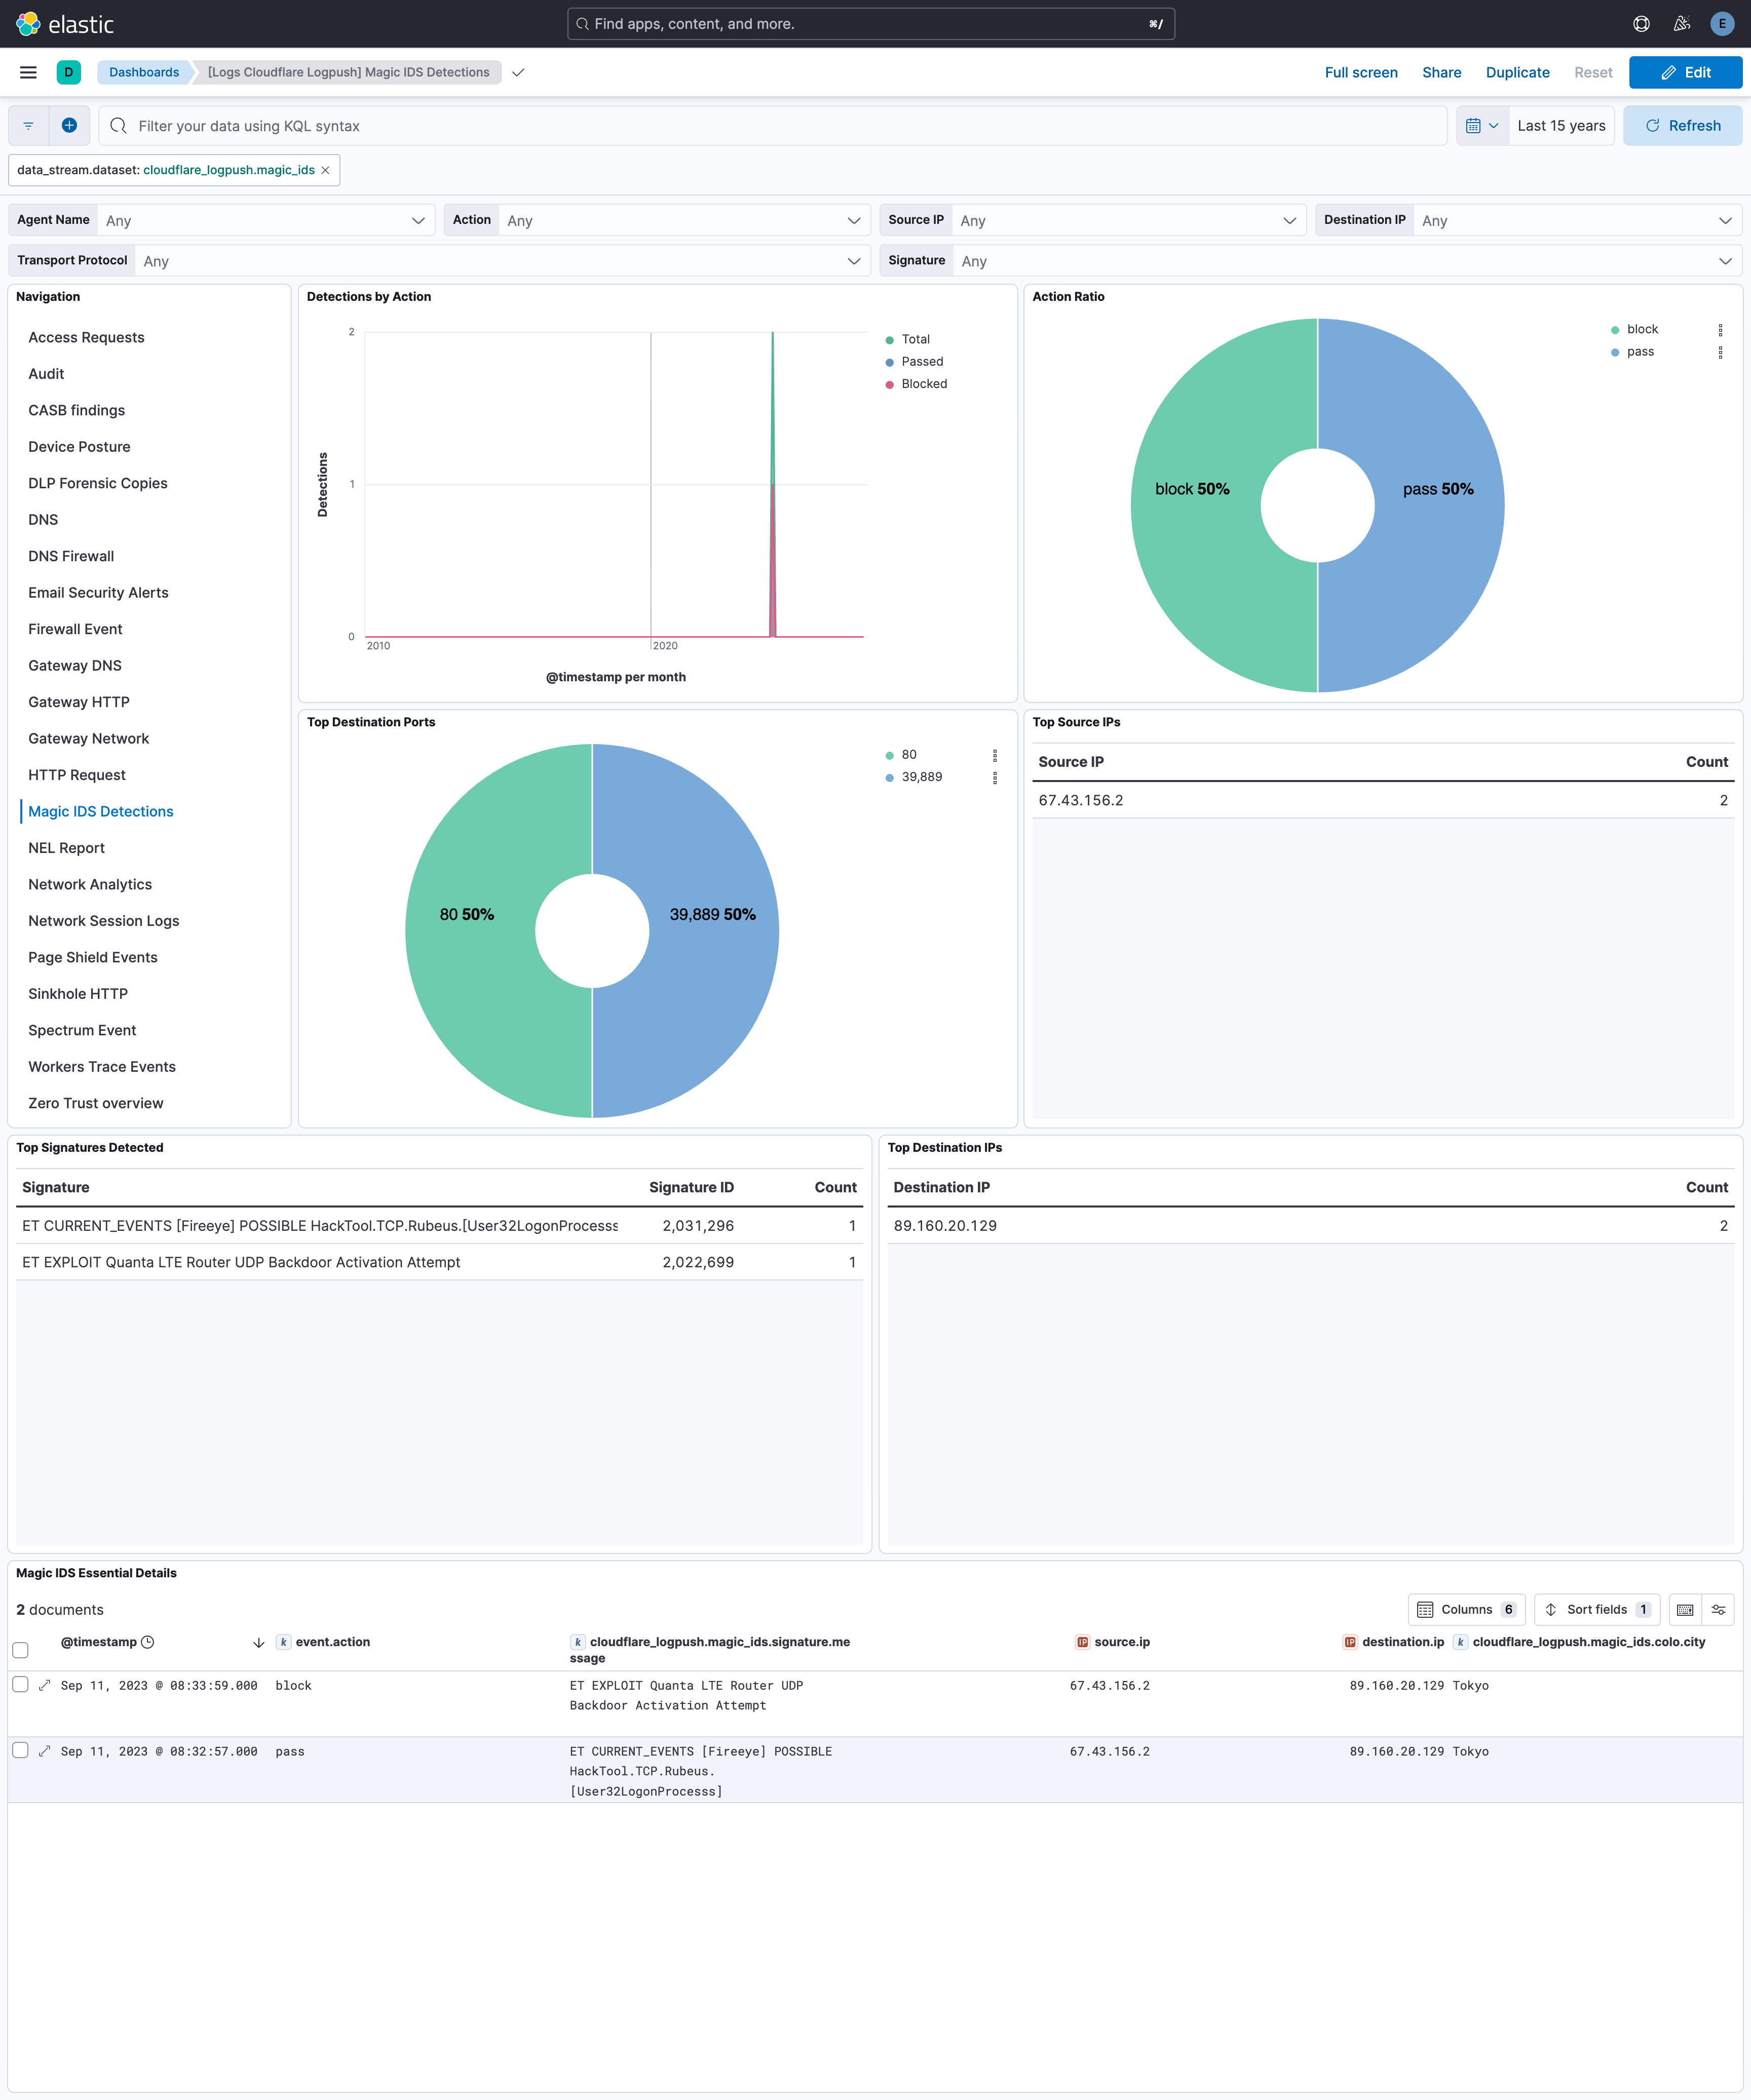Image resolution: width=1751 pixels, height=2100 pixels.
Task: Open the Transport Protocol dropdown
Action: (x=502, y=261)
